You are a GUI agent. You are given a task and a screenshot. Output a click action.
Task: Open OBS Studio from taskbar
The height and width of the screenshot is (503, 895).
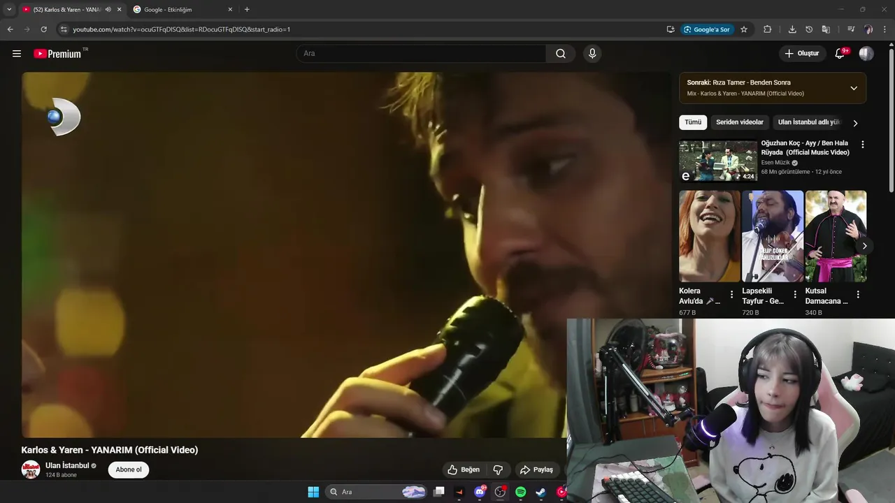[500, 492]
